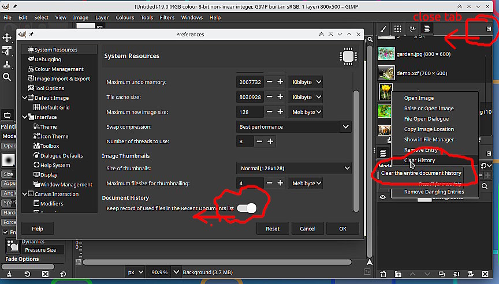Choose Clear History from context menu

(x=435, y=160)
